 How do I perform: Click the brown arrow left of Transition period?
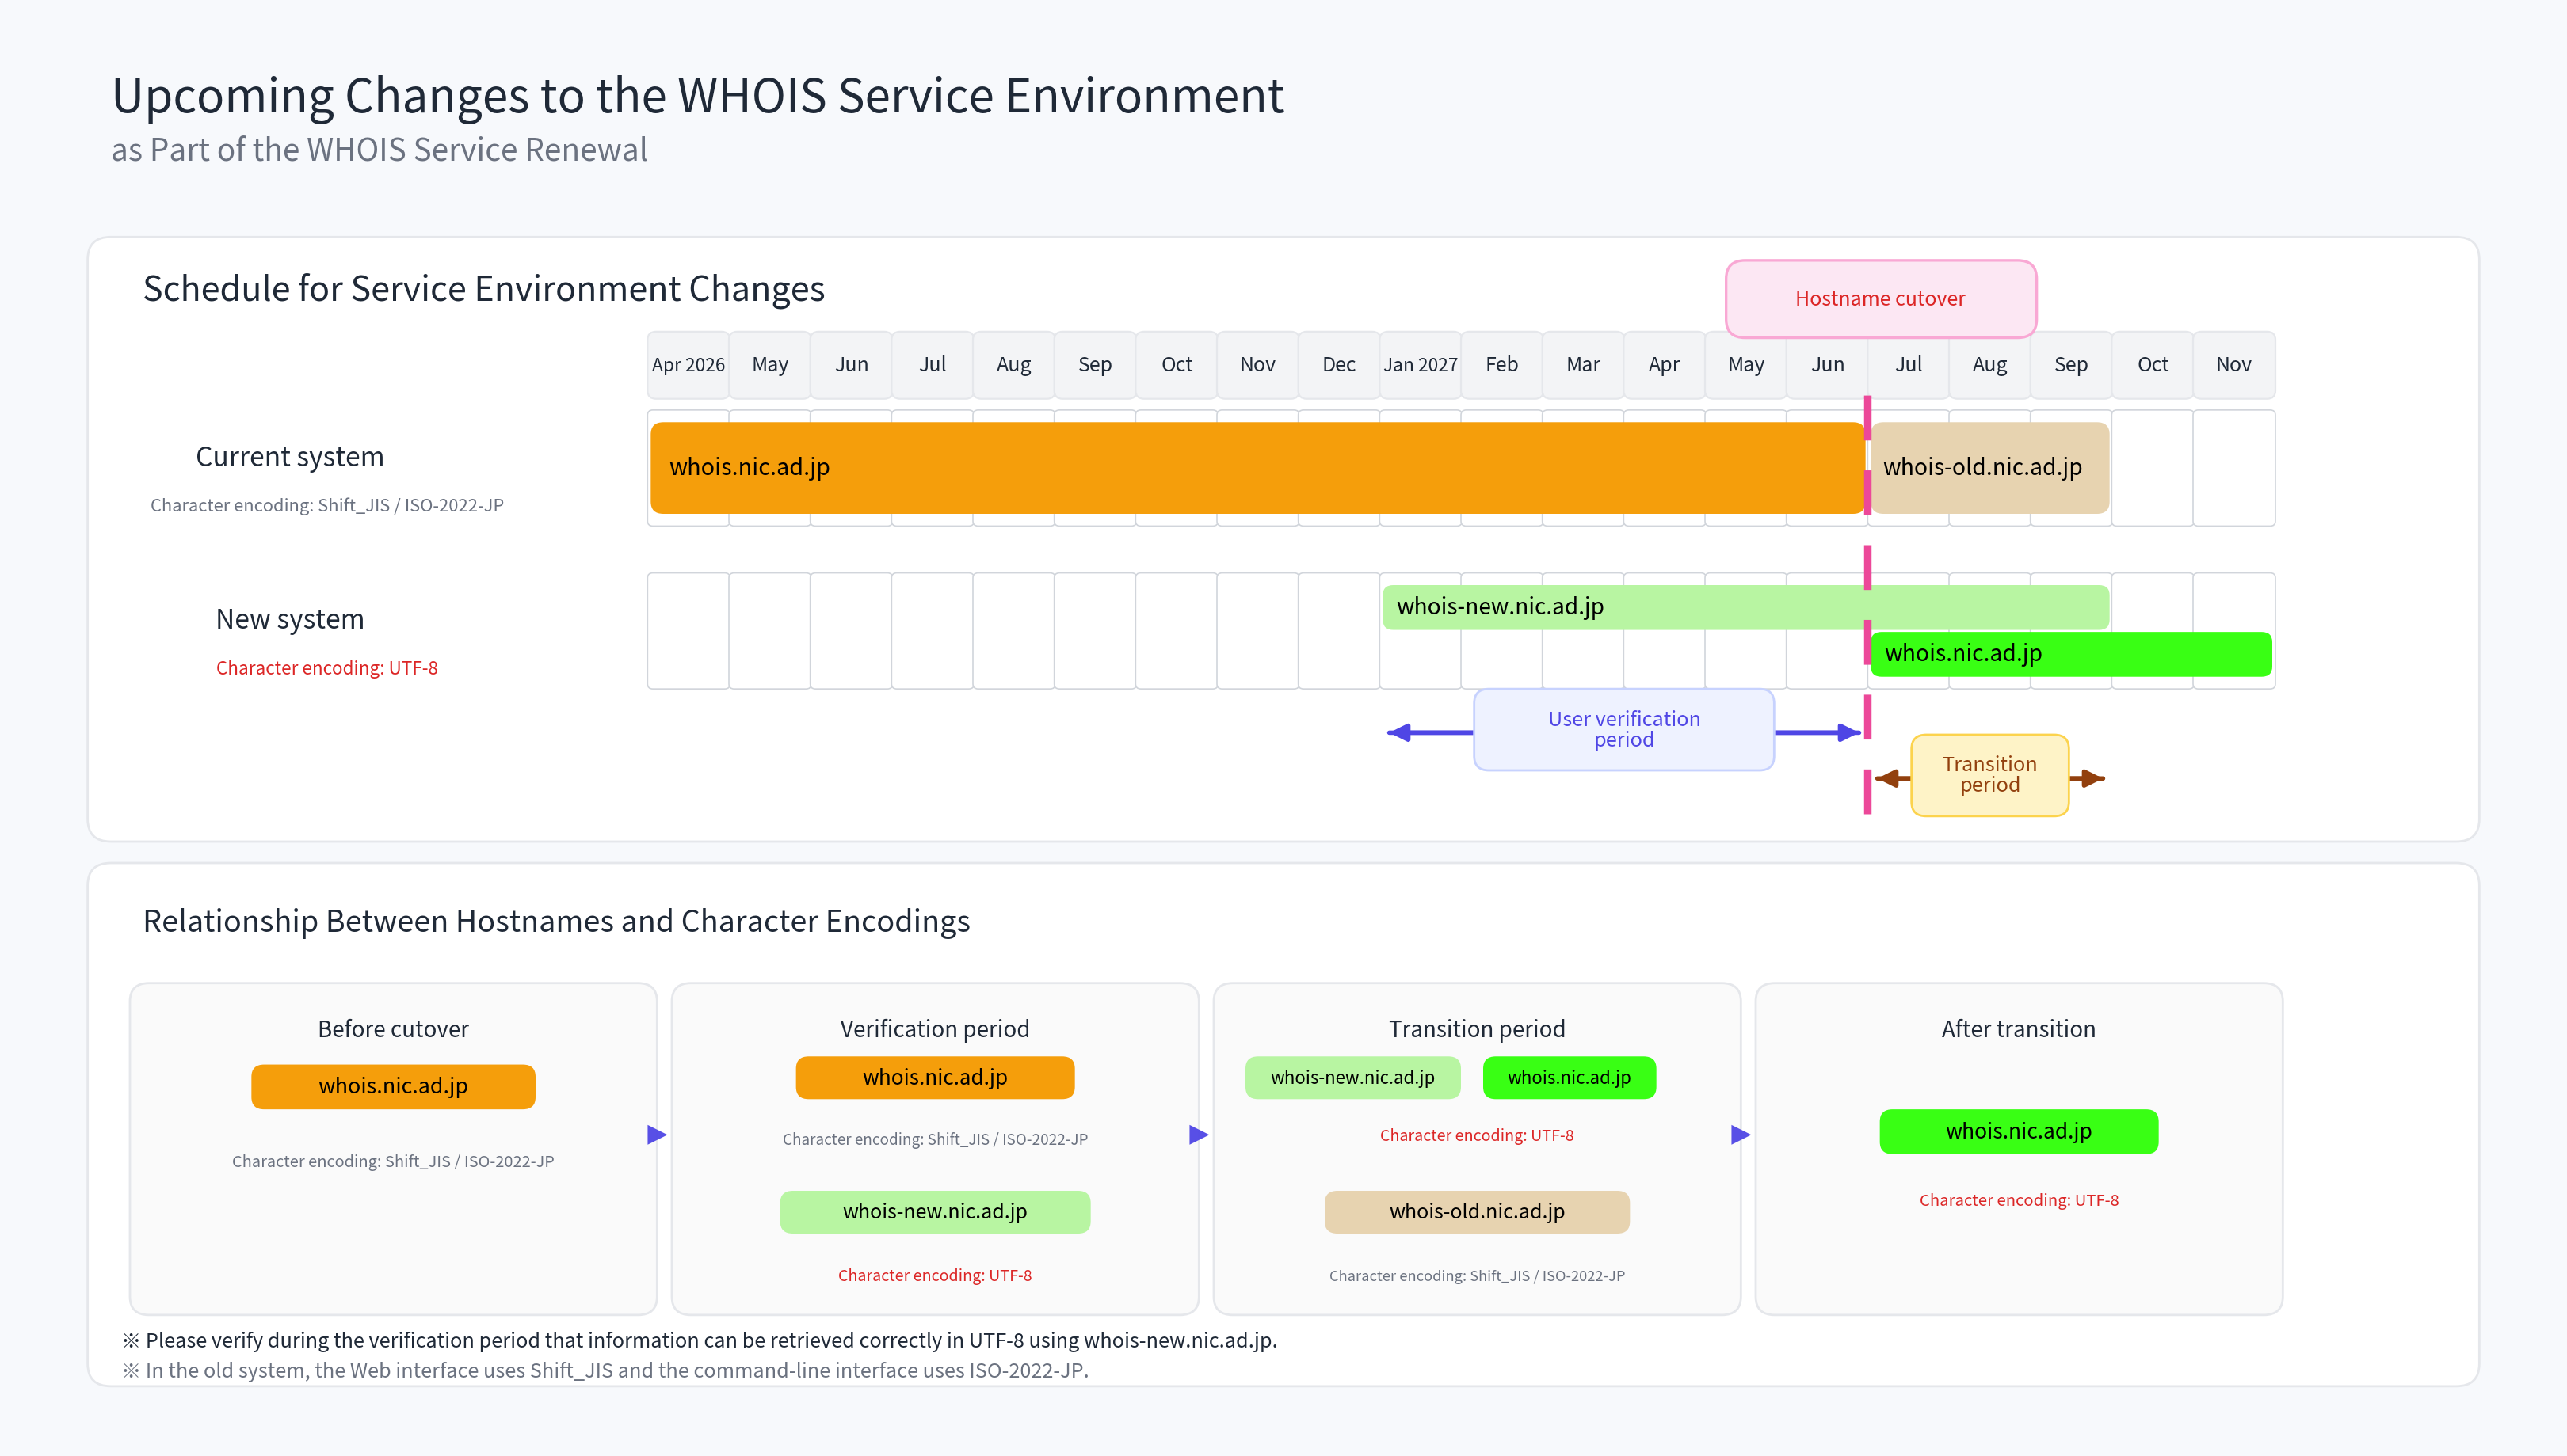[1886, 778]
